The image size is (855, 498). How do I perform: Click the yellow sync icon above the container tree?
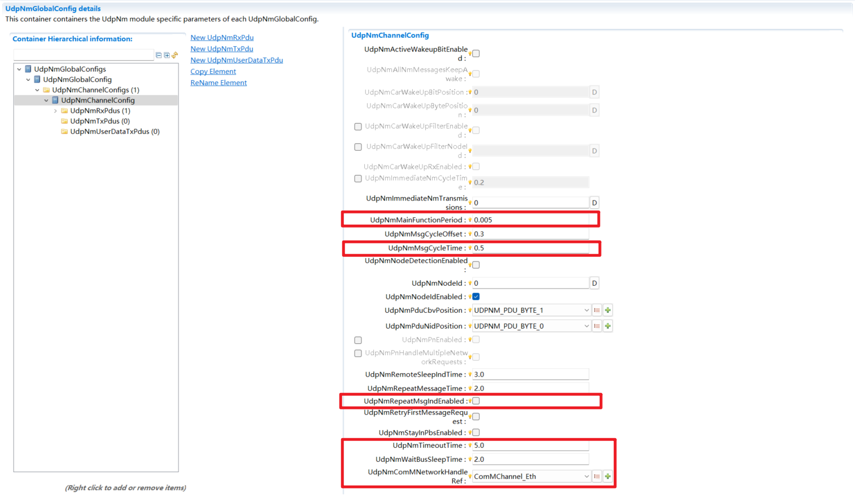click(x=175, y=55)
